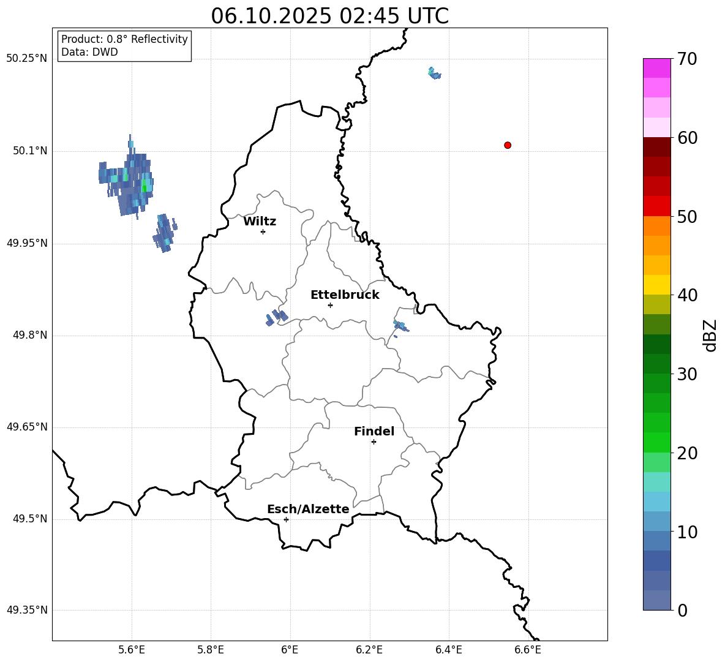Click the magenta swatch topping the colorbar
The height and width of the screenshot is (662, 725).
tap(656, 68)
